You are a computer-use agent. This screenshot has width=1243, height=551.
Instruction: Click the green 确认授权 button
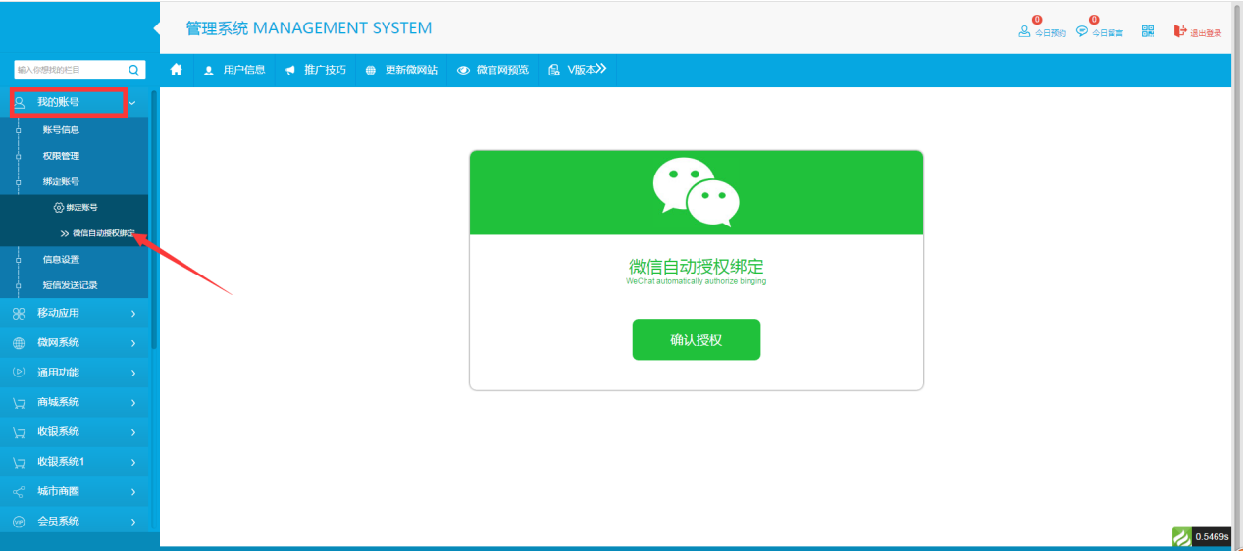click(x=697, y=340)
